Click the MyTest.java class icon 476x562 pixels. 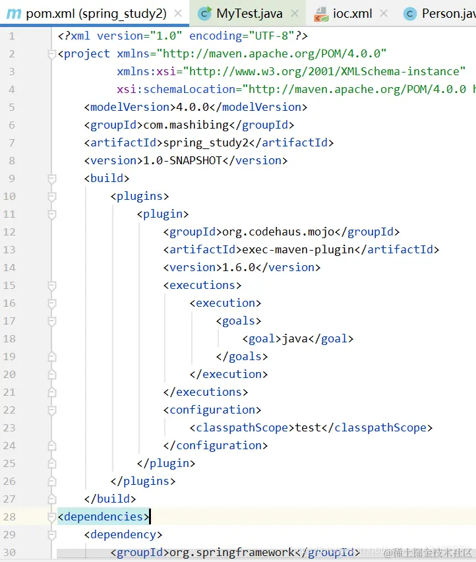(205, 14)
